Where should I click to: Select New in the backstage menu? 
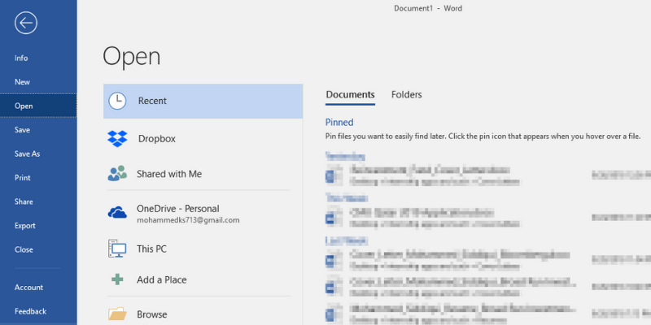[x=23, y=82]
